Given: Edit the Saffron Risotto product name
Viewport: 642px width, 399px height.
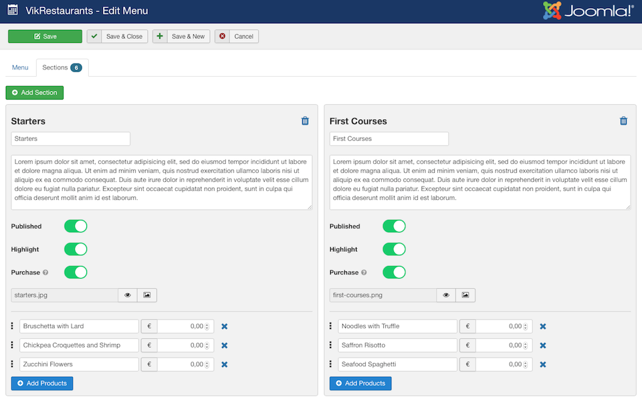Looking at the screenshot, I should (x=397, y=346).
